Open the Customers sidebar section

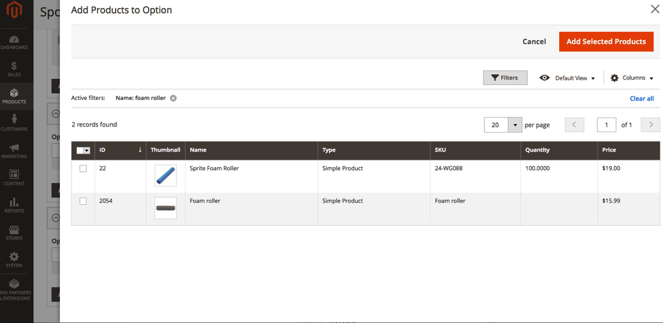[x=14, y=123]
